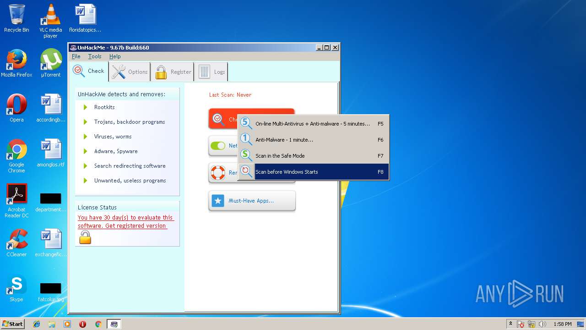The image size is (586, 330).
Task: Click Unwanted, useless programs item
Action: [x=130, y=181]
